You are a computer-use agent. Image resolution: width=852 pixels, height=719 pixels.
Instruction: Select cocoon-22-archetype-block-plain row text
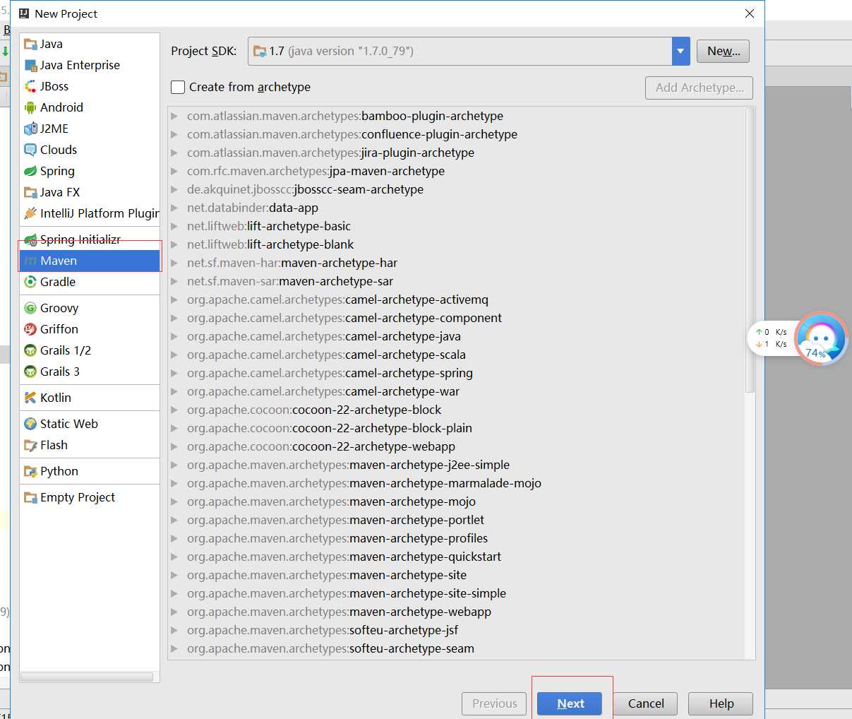click(330, 428)
